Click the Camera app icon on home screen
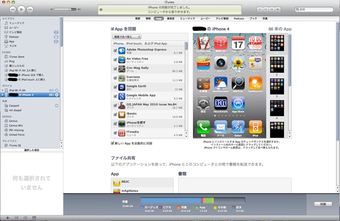The image size is (340, 221). point(220,63)
